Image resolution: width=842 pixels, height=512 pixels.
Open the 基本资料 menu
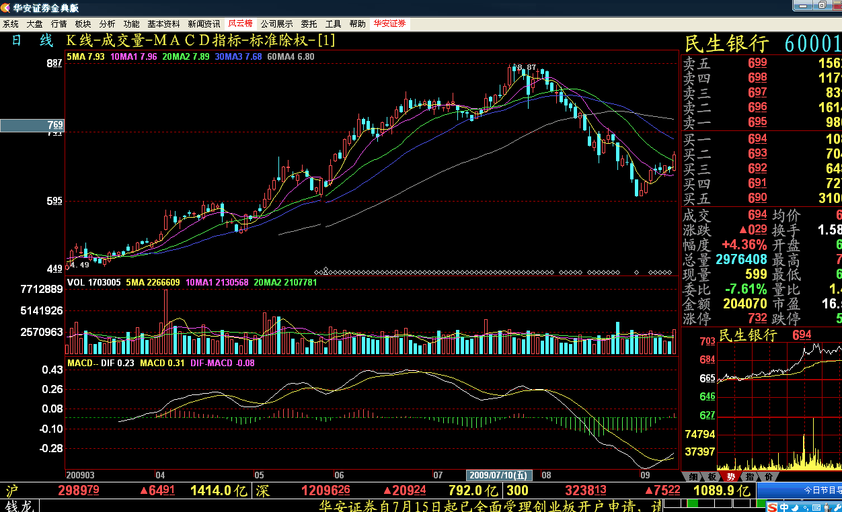pyautogui.click(x=164, y=24)
